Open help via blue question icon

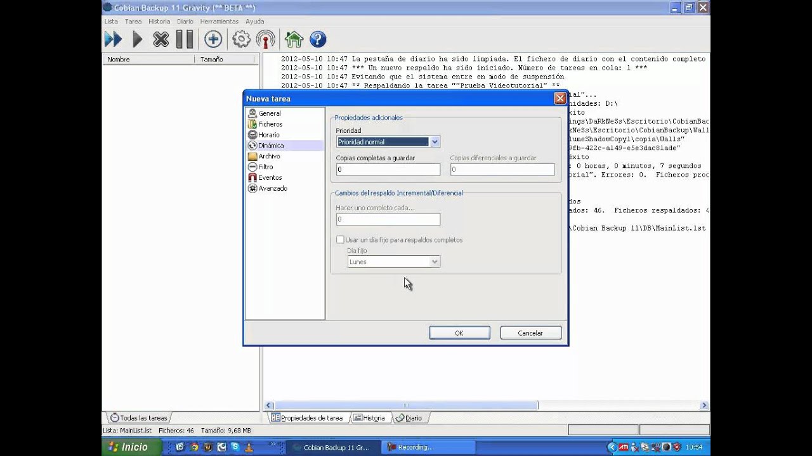tap(317, 39)
